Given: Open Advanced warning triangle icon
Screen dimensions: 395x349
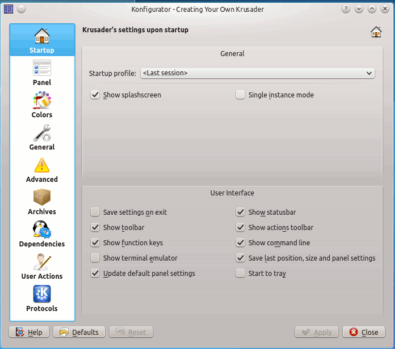Looking at the screenshot, I should pyautogui.click(x=42, y=165).
